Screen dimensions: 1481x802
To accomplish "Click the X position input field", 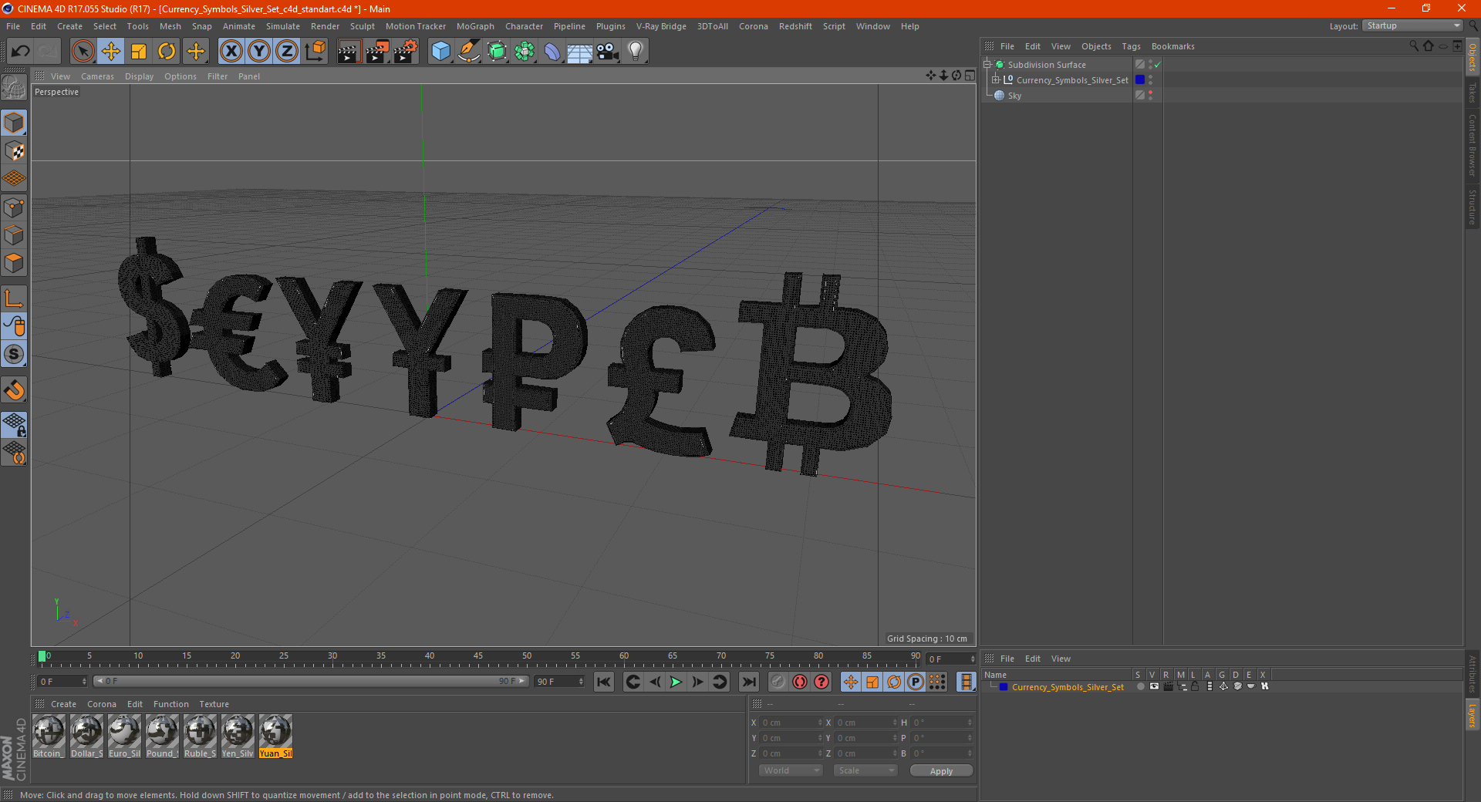I will coord(791,723).
